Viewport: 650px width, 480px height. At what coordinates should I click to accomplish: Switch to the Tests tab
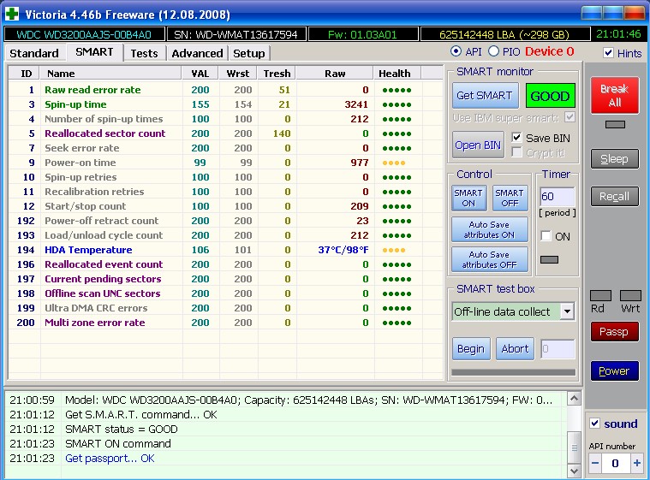144,53
